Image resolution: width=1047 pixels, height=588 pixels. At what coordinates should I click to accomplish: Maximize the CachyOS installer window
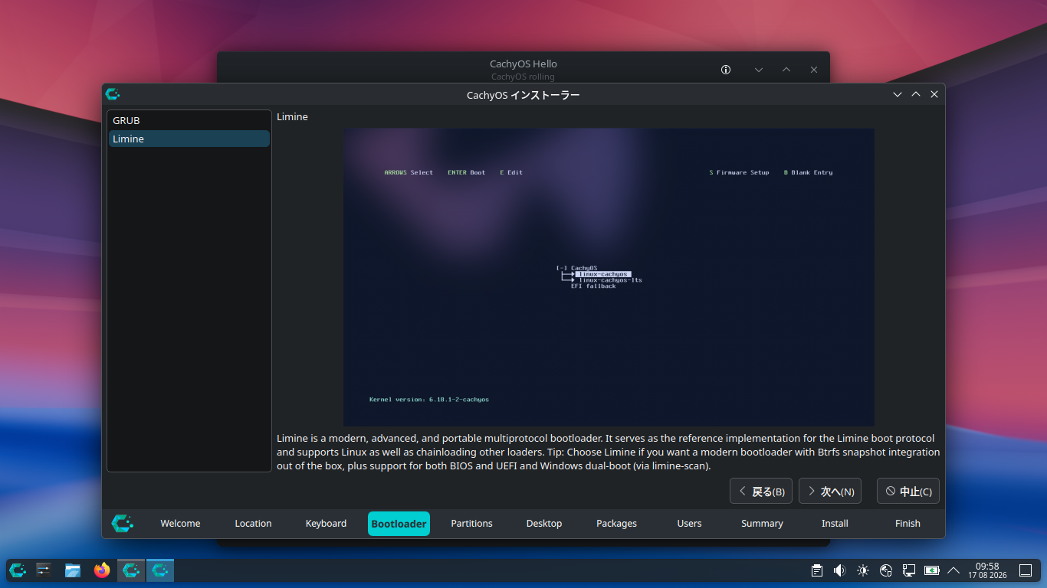click(916, 94)
